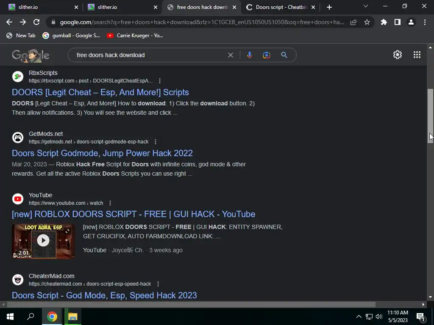Close the first slither.io tab
434x325 pixels.
76,8
